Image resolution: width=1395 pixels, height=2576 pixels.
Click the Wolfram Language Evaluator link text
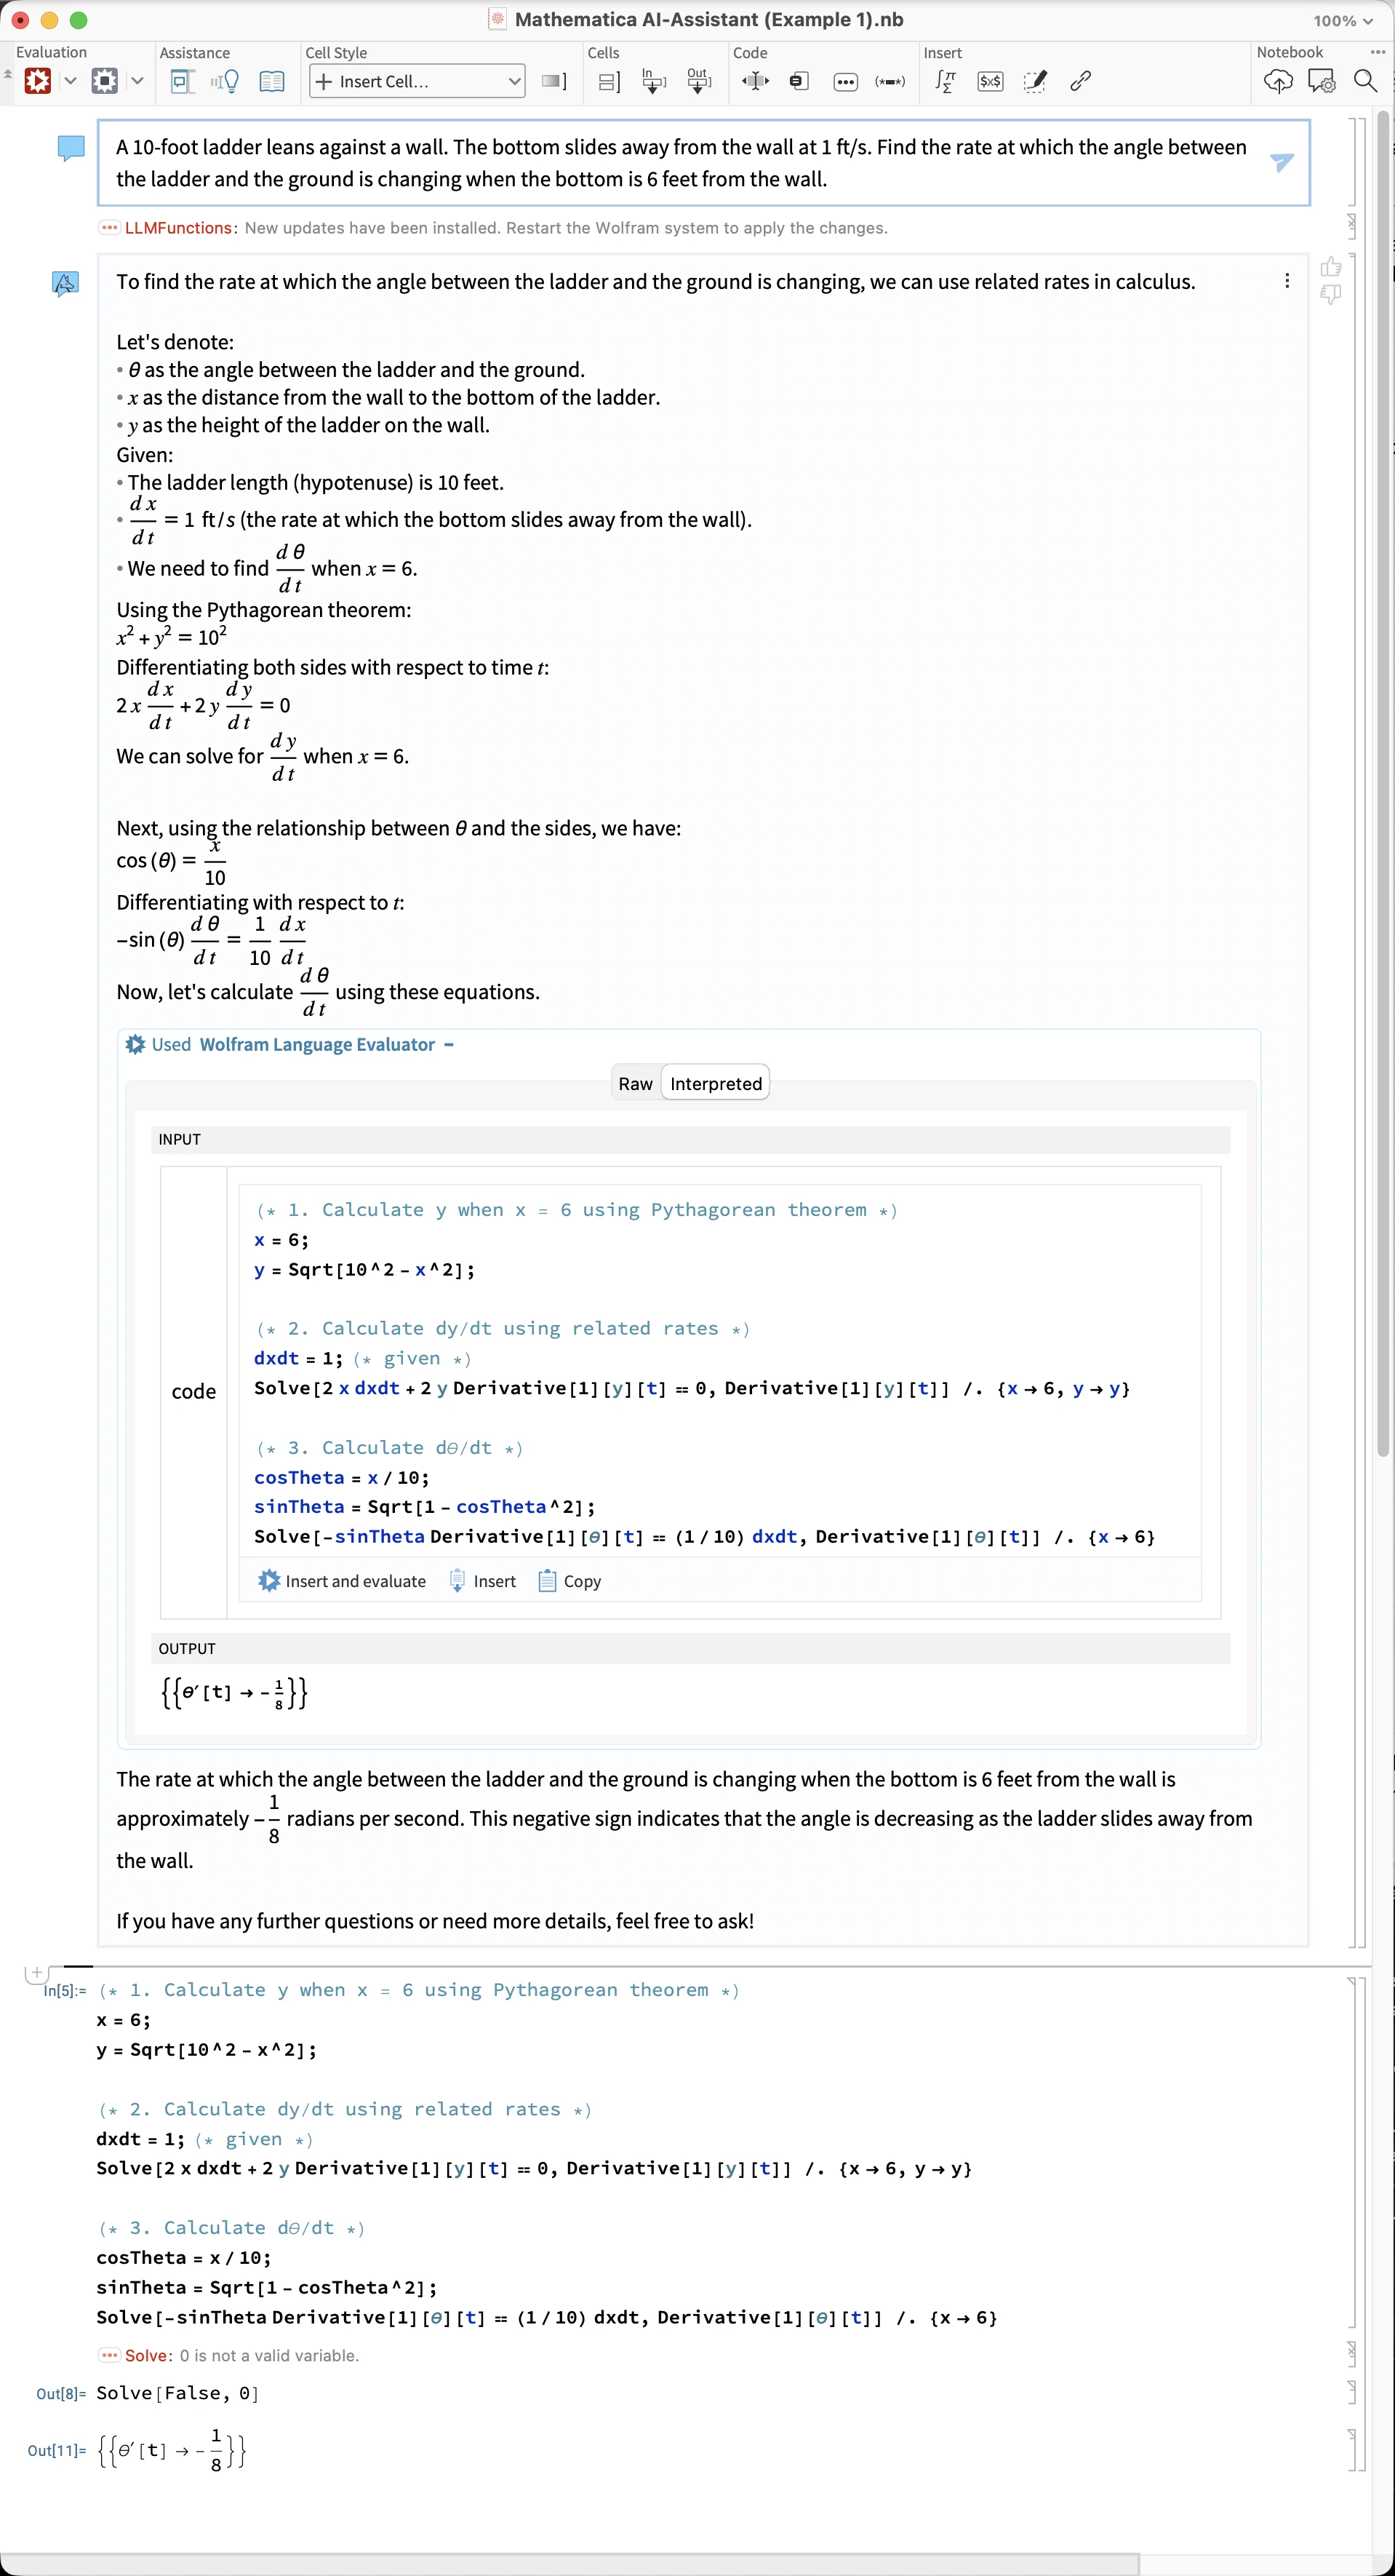pyautogui.click(x=317, y=1045)
